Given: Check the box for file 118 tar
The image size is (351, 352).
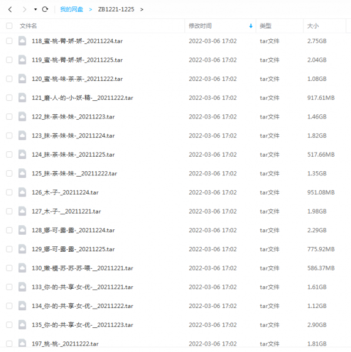Looking at the screenshot, I should pyautogui.click(x=9, y=41).
